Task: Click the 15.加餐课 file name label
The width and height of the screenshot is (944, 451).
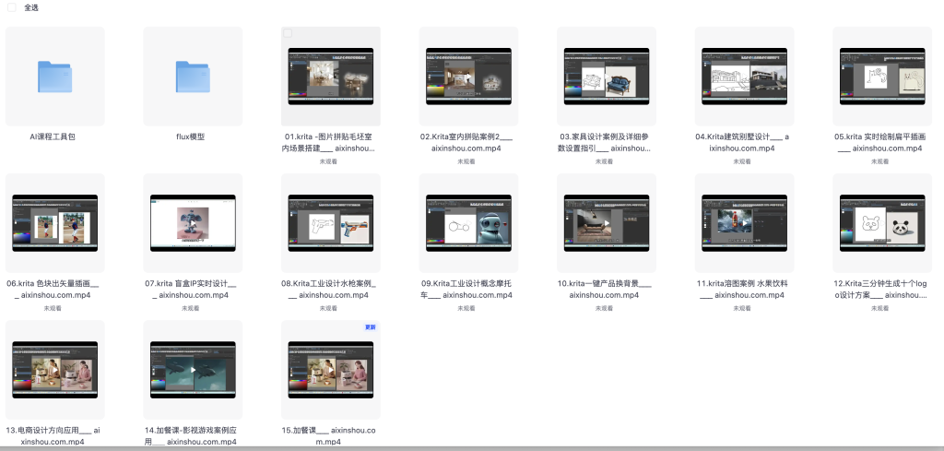Action: tap(331, 435)
